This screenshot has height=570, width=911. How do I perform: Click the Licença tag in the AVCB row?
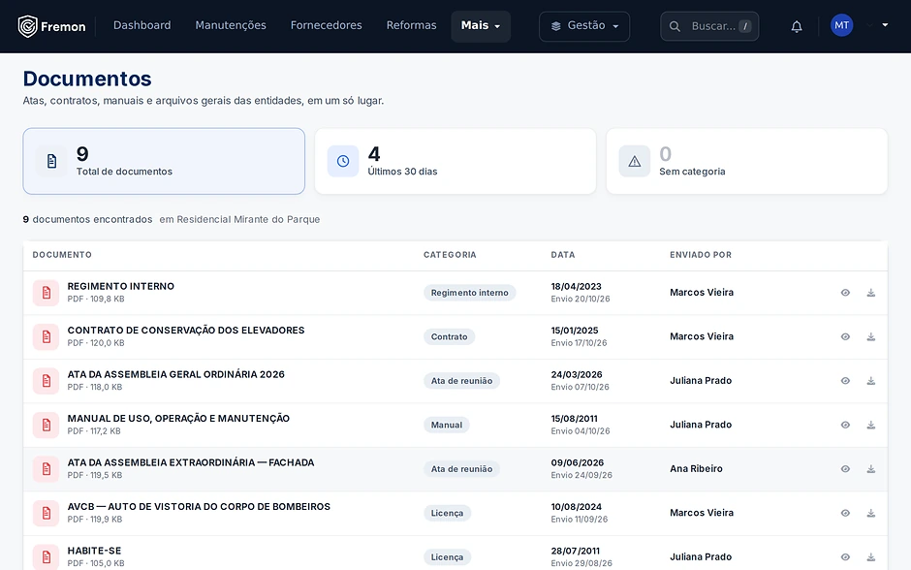click(447, 513)
